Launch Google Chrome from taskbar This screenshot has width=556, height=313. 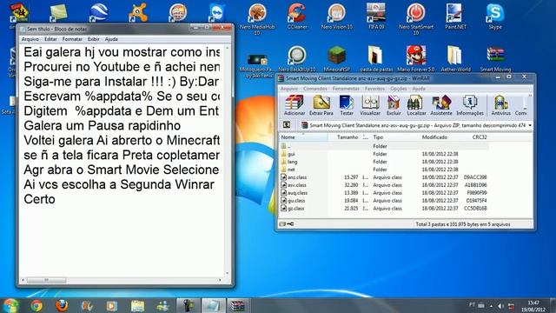[36, 305]
